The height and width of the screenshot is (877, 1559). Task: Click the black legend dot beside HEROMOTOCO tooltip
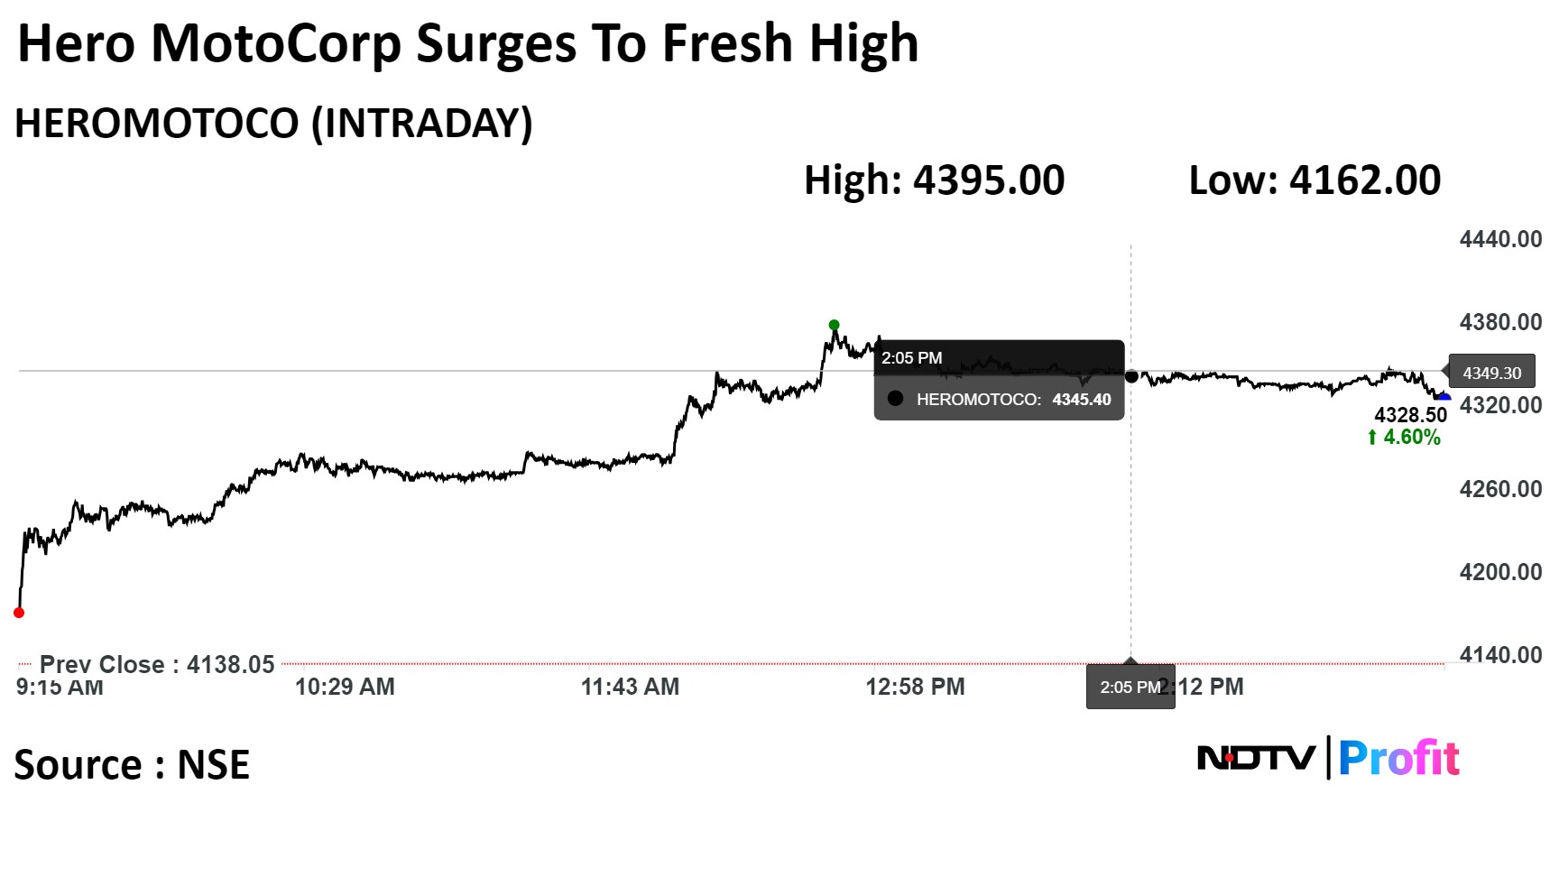coord(895,399)
